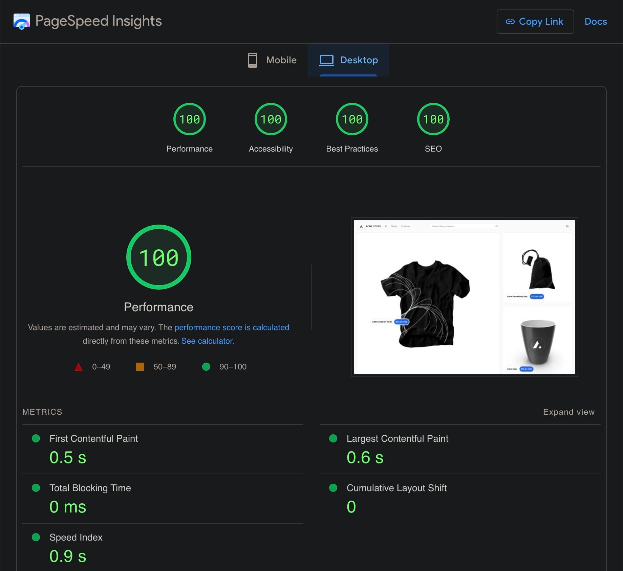Click the Speed Index metric entry
Screen dimensions: 623x571
pos(76,538)
